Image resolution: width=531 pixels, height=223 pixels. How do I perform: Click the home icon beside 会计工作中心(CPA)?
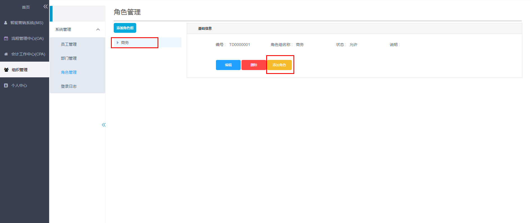(6, 54)
